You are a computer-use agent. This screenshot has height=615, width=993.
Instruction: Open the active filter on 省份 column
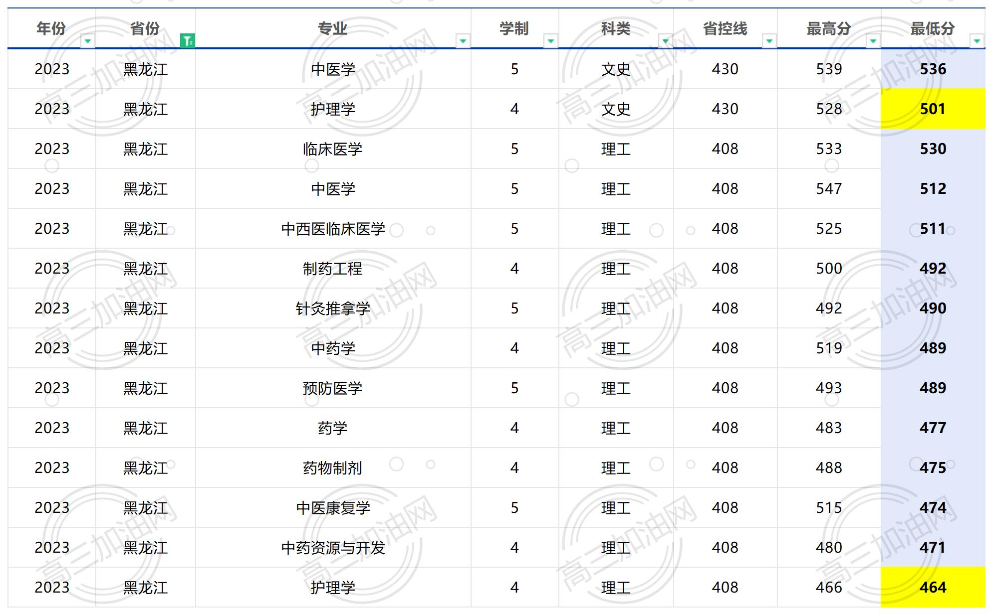[188, 41]
